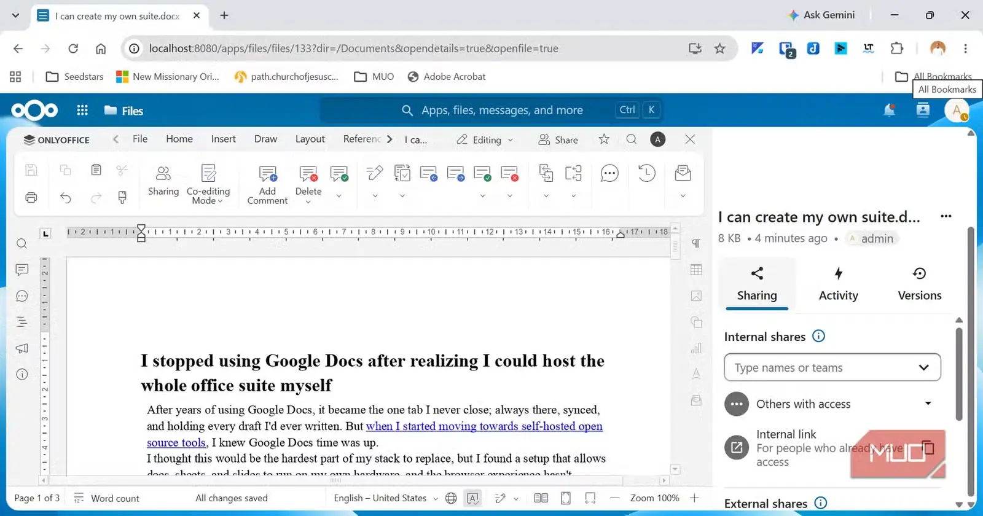Click the browser address bar URL
The height and width of the screenshot is (516, 983).
coord(353,49)
